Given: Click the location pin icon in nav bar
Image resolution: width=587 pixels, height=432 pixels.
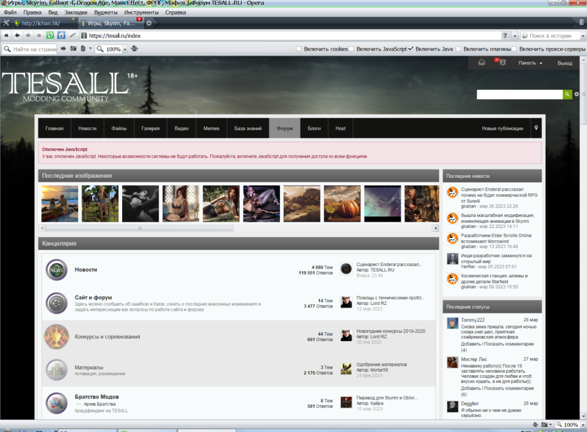Looking at the screenshot, I should click(x=536, y=128).
